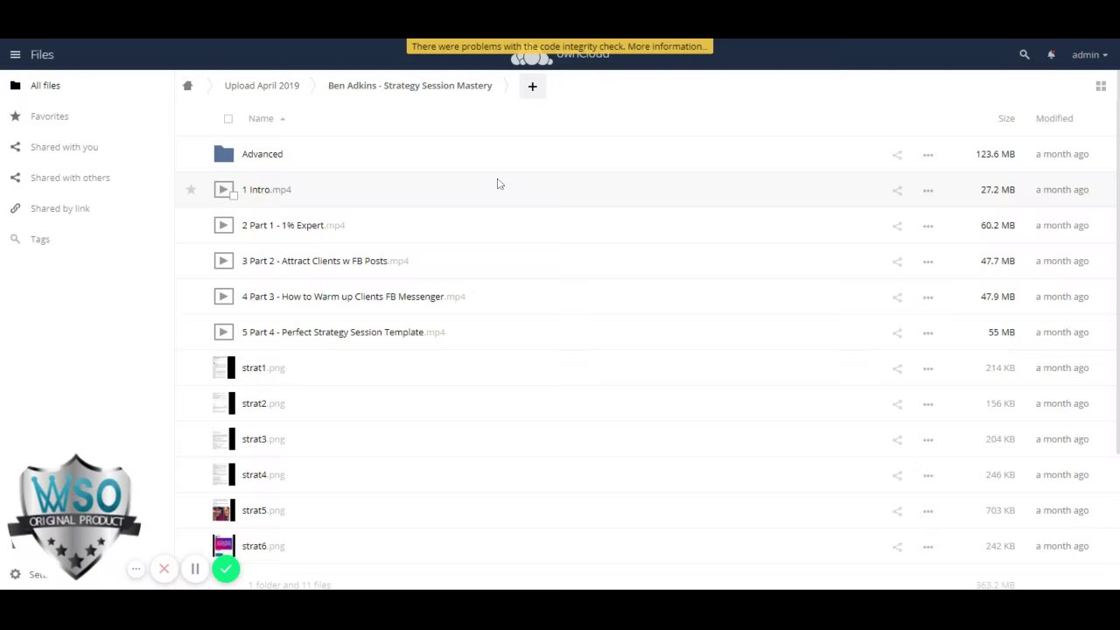Open the hamburger menu next to Files

[x=15, y=54]
